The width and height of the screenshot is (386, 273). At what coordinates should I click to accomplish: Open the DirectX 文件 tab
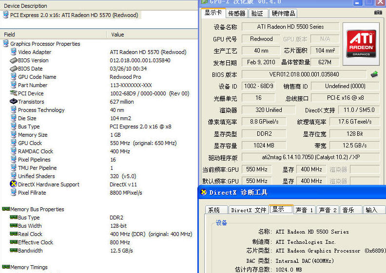pos(249,210)
